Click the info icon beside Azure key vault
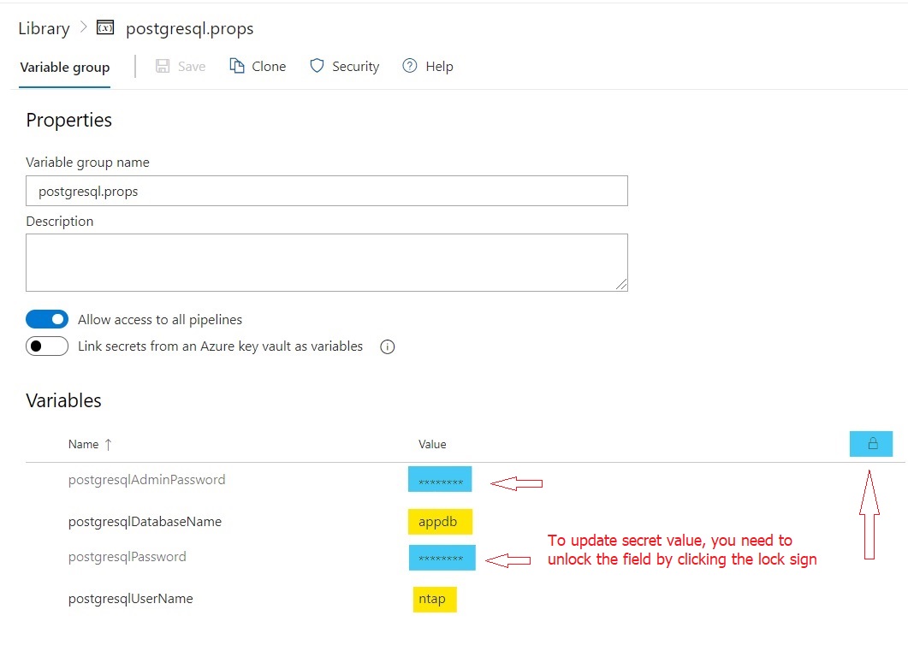This screenshot has height=651, width=908. tap(387, 347)
